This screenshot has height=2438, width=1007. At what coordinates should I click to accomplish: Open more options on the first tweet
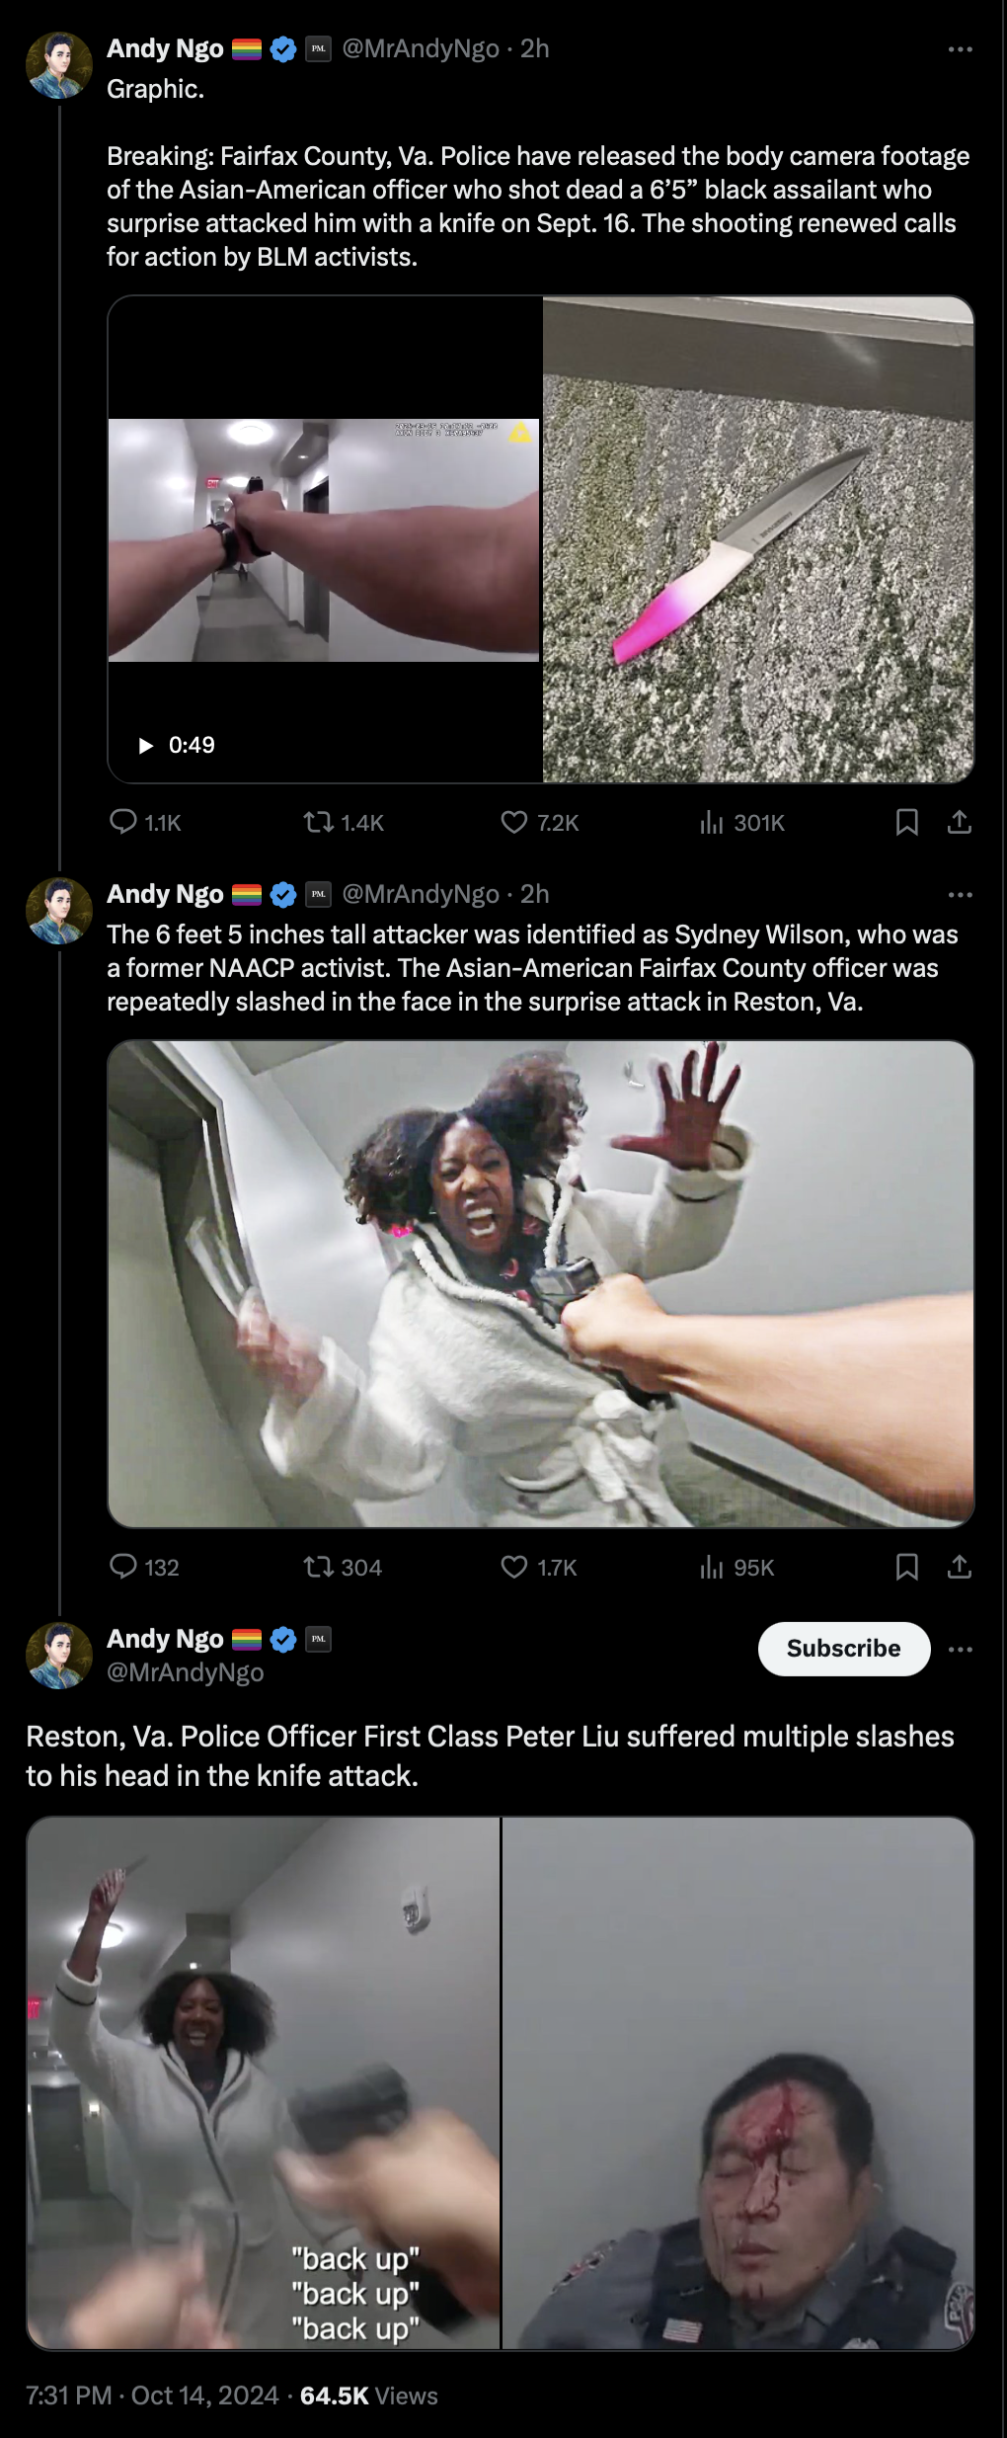pos(960,49)
